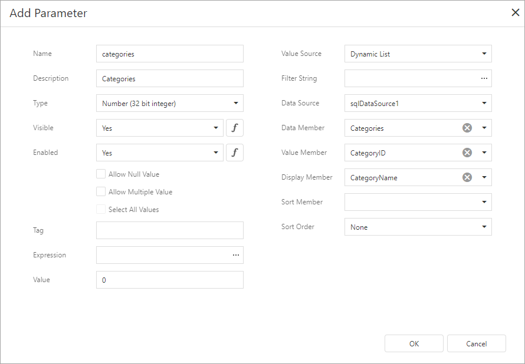Image resolution: width=525 pixels, height=364 pixels.
Task: Click the f(x) expression icon beside Enabled
Action: point(235,153)
